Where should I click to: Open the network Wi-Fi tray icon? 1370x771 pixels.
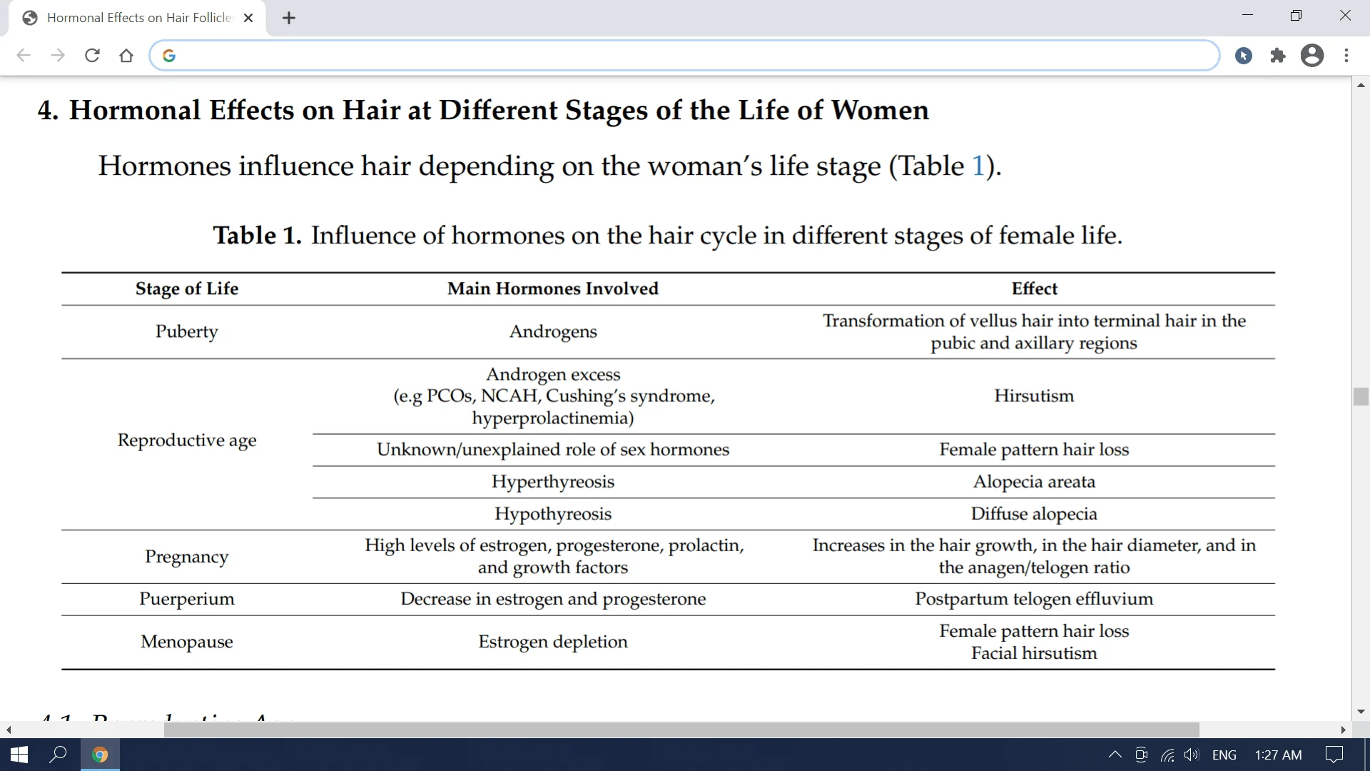[1167, 755]
